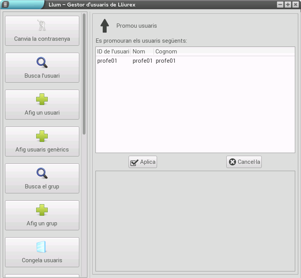Click green plus icon for Afig usuaris genèrics
The image size is (301, 278).
click(42, 136)
